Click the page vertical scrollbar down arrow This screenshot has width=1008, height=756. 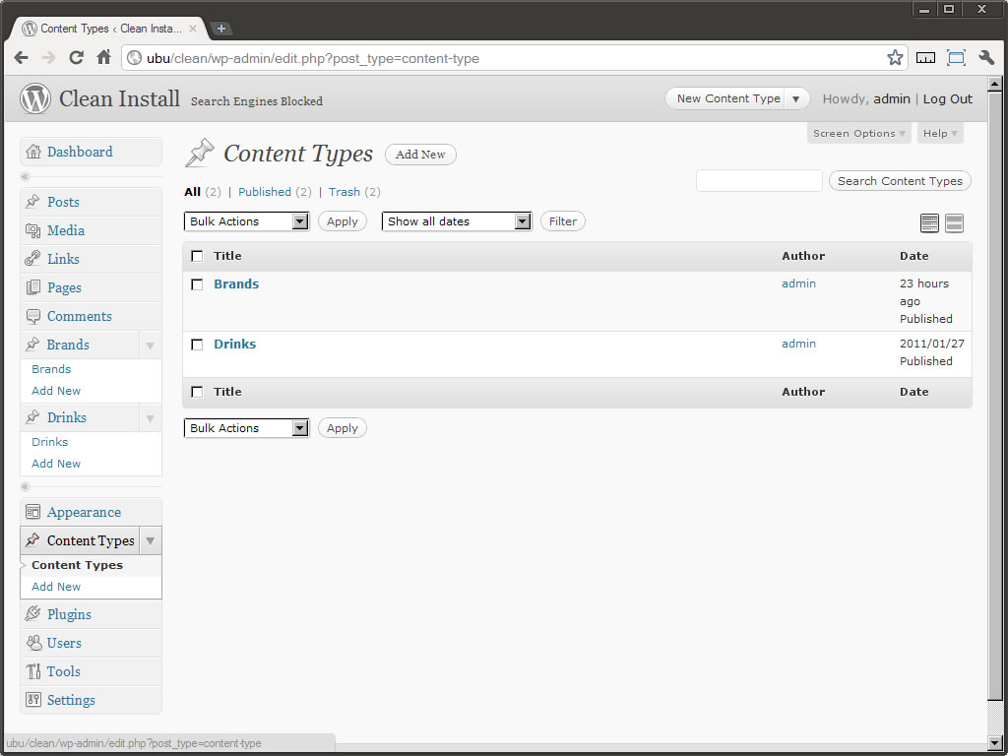[x=994, y=742]
